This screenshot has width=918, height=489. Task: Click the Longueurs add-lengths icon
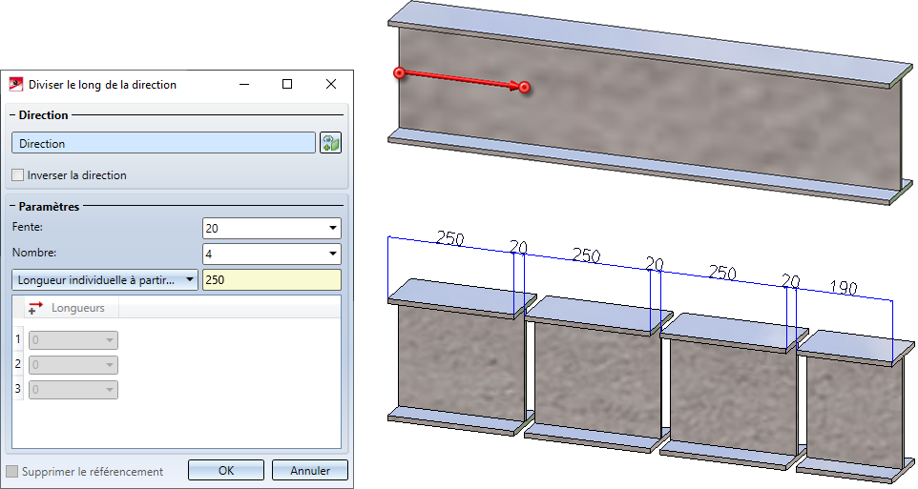click(x=35, y=308)
